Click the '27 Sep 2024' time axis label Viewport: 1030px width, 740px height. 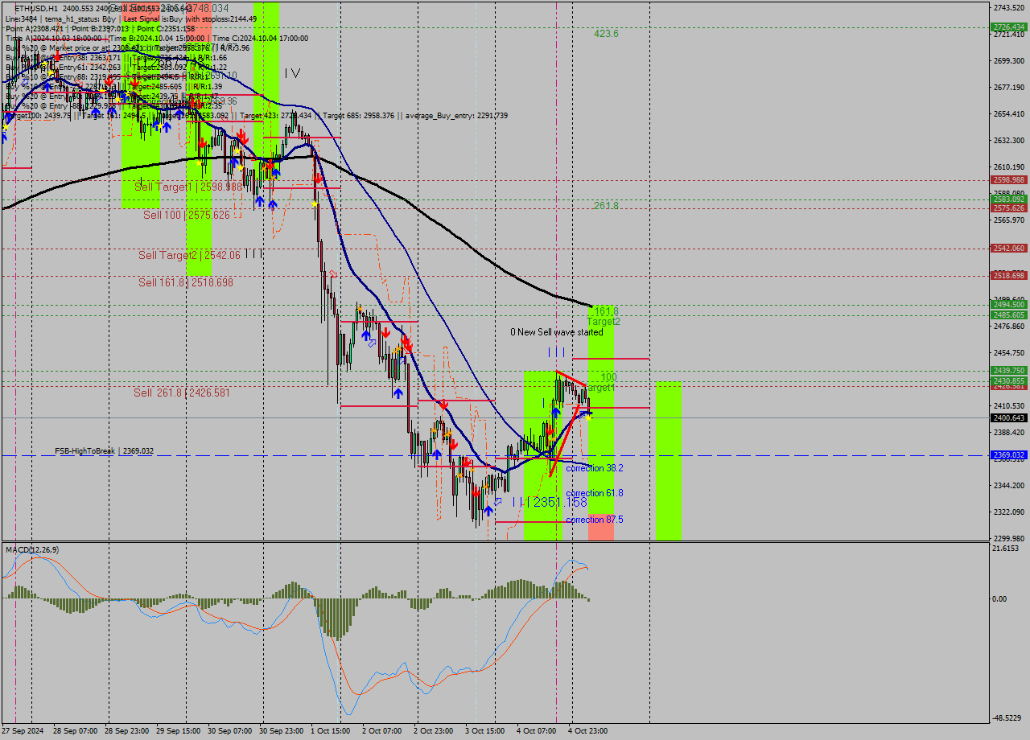pyautogui.click(x=23, y=731)
